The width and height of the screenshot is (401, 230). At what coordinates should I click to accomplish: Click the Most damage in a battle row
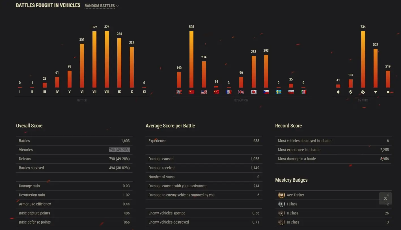(x=333, y=159)
